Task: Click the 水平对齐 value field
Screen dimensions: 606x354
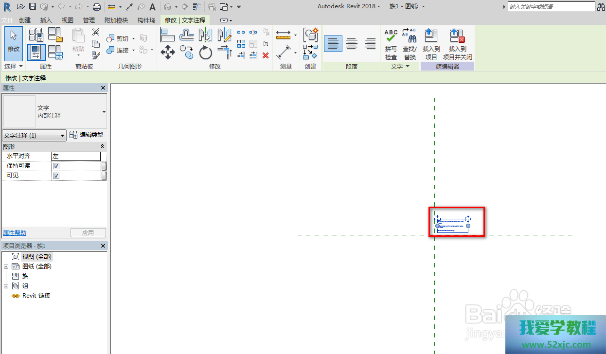Action: tap(76, 156)
